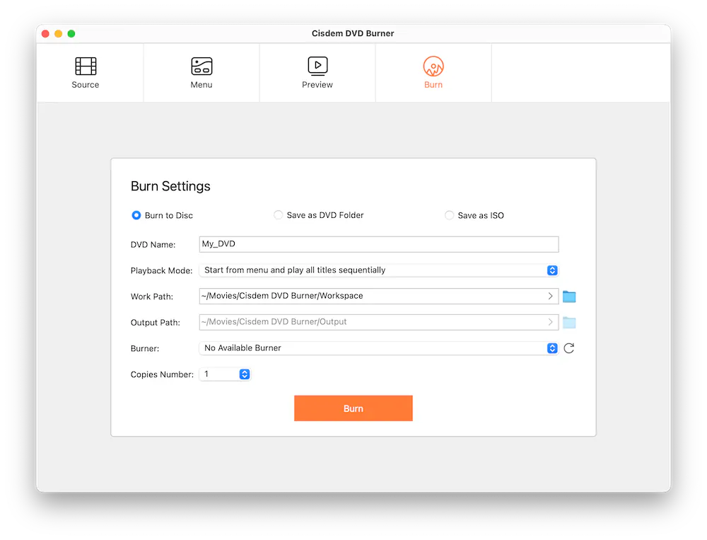Open the Burner selection dropdown

point(379,348)
